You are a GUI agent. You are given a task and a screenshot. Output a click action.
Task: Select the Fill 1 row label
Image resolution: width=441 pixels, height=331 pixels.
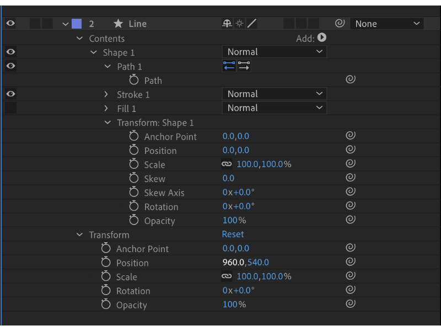(127, 109)
